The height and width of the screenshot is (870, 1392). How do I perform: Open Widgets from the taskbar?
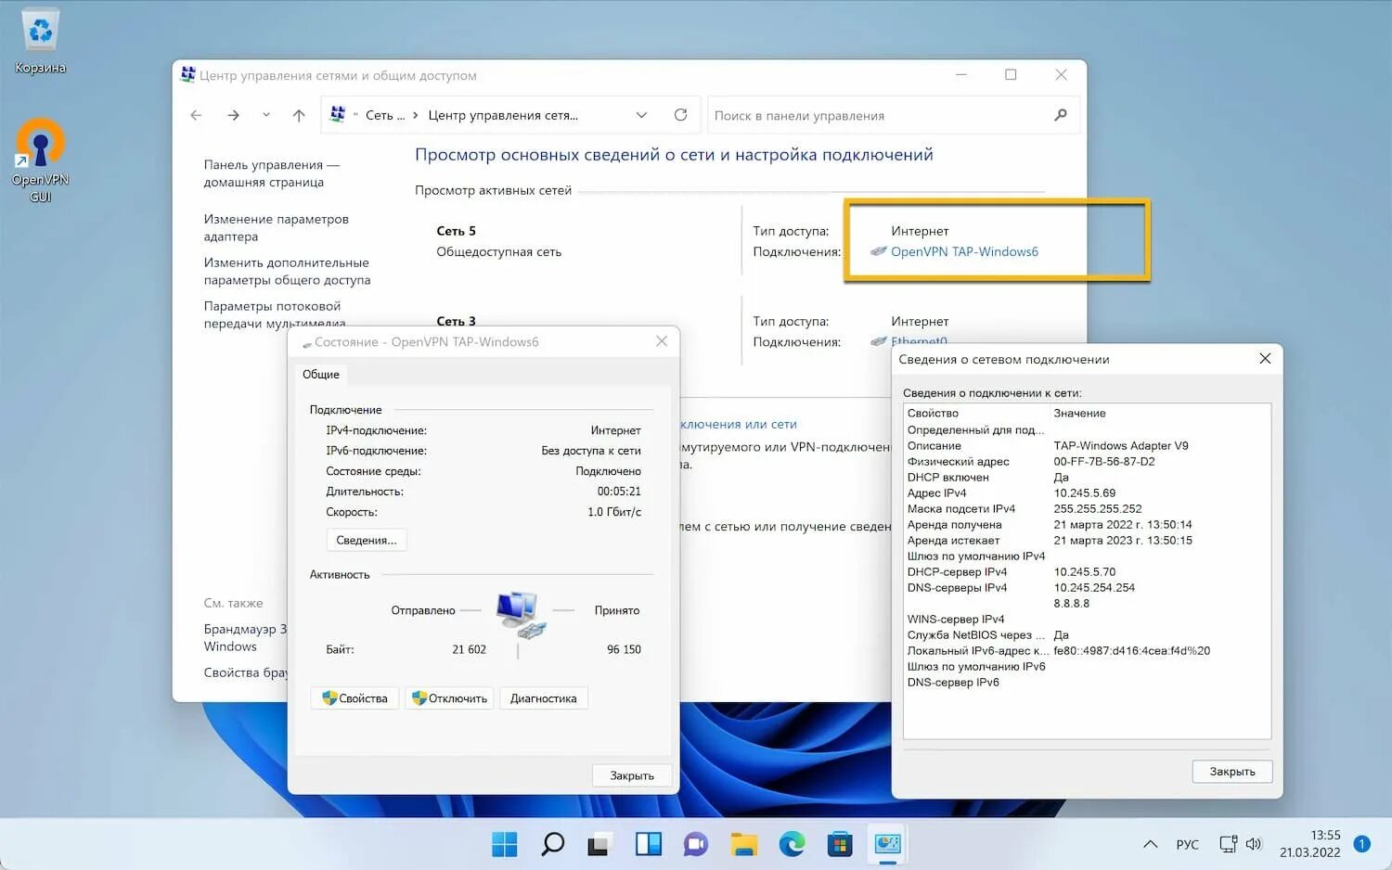click(648, 844)
